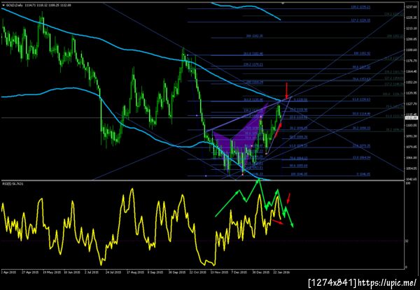Click the 22 Oct 2015 date label
Screen dimensions: 420x290
[x=199, y=273]
